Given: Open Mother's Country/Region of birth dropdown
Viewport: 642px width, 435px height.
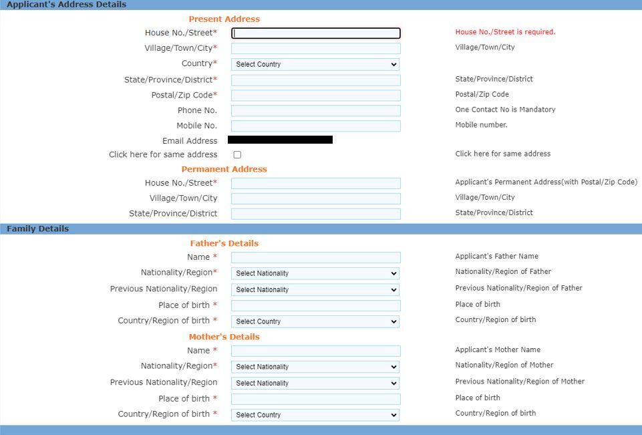Looking at the screenshot, I should [315, 415].
